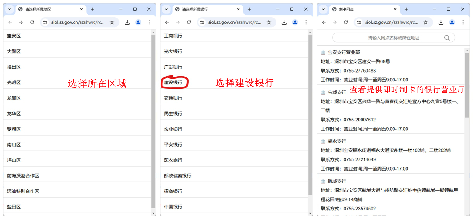474x220 pixels.
Task: Expand tab search in 制卡网点 window
Action: tap(323, 9)
